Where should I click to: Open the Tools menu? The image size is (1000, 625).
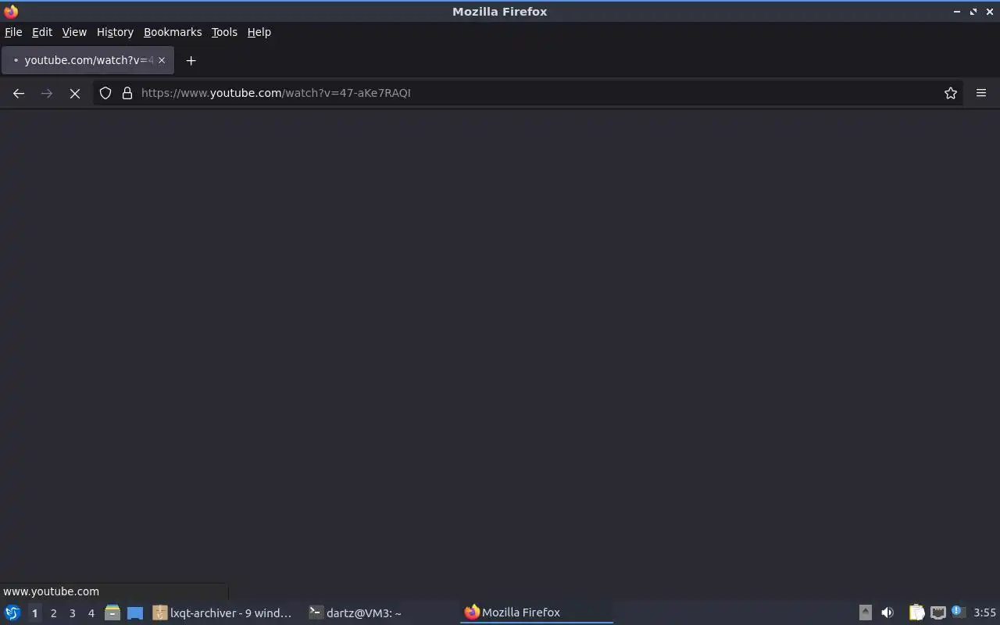[224, 32]
